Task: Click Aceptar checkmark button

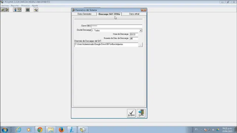Action: point(131,113)
